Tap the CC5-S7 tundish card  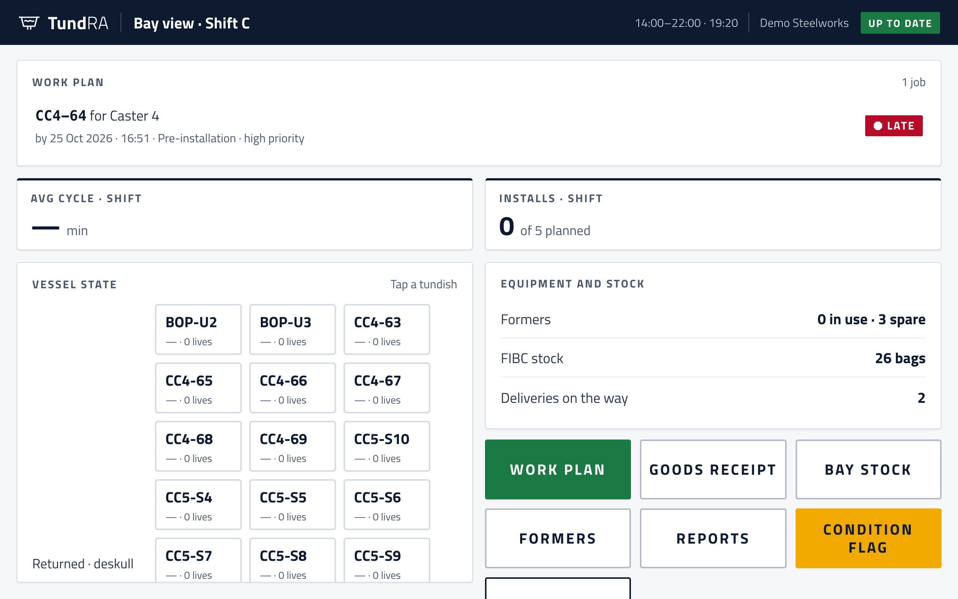(x=198, y=560)
